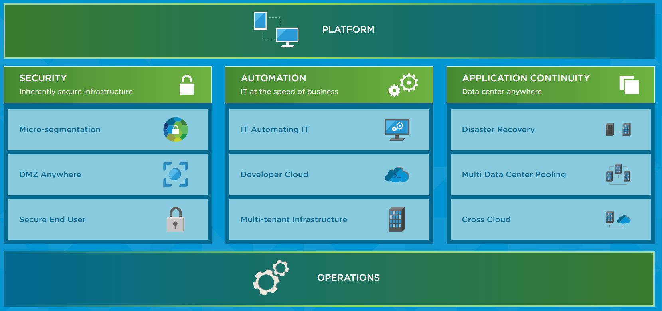This screenshot has width=662, height=311.
Task: Click the Application Continuity stacked windows icon
Action: click(629, 85)
